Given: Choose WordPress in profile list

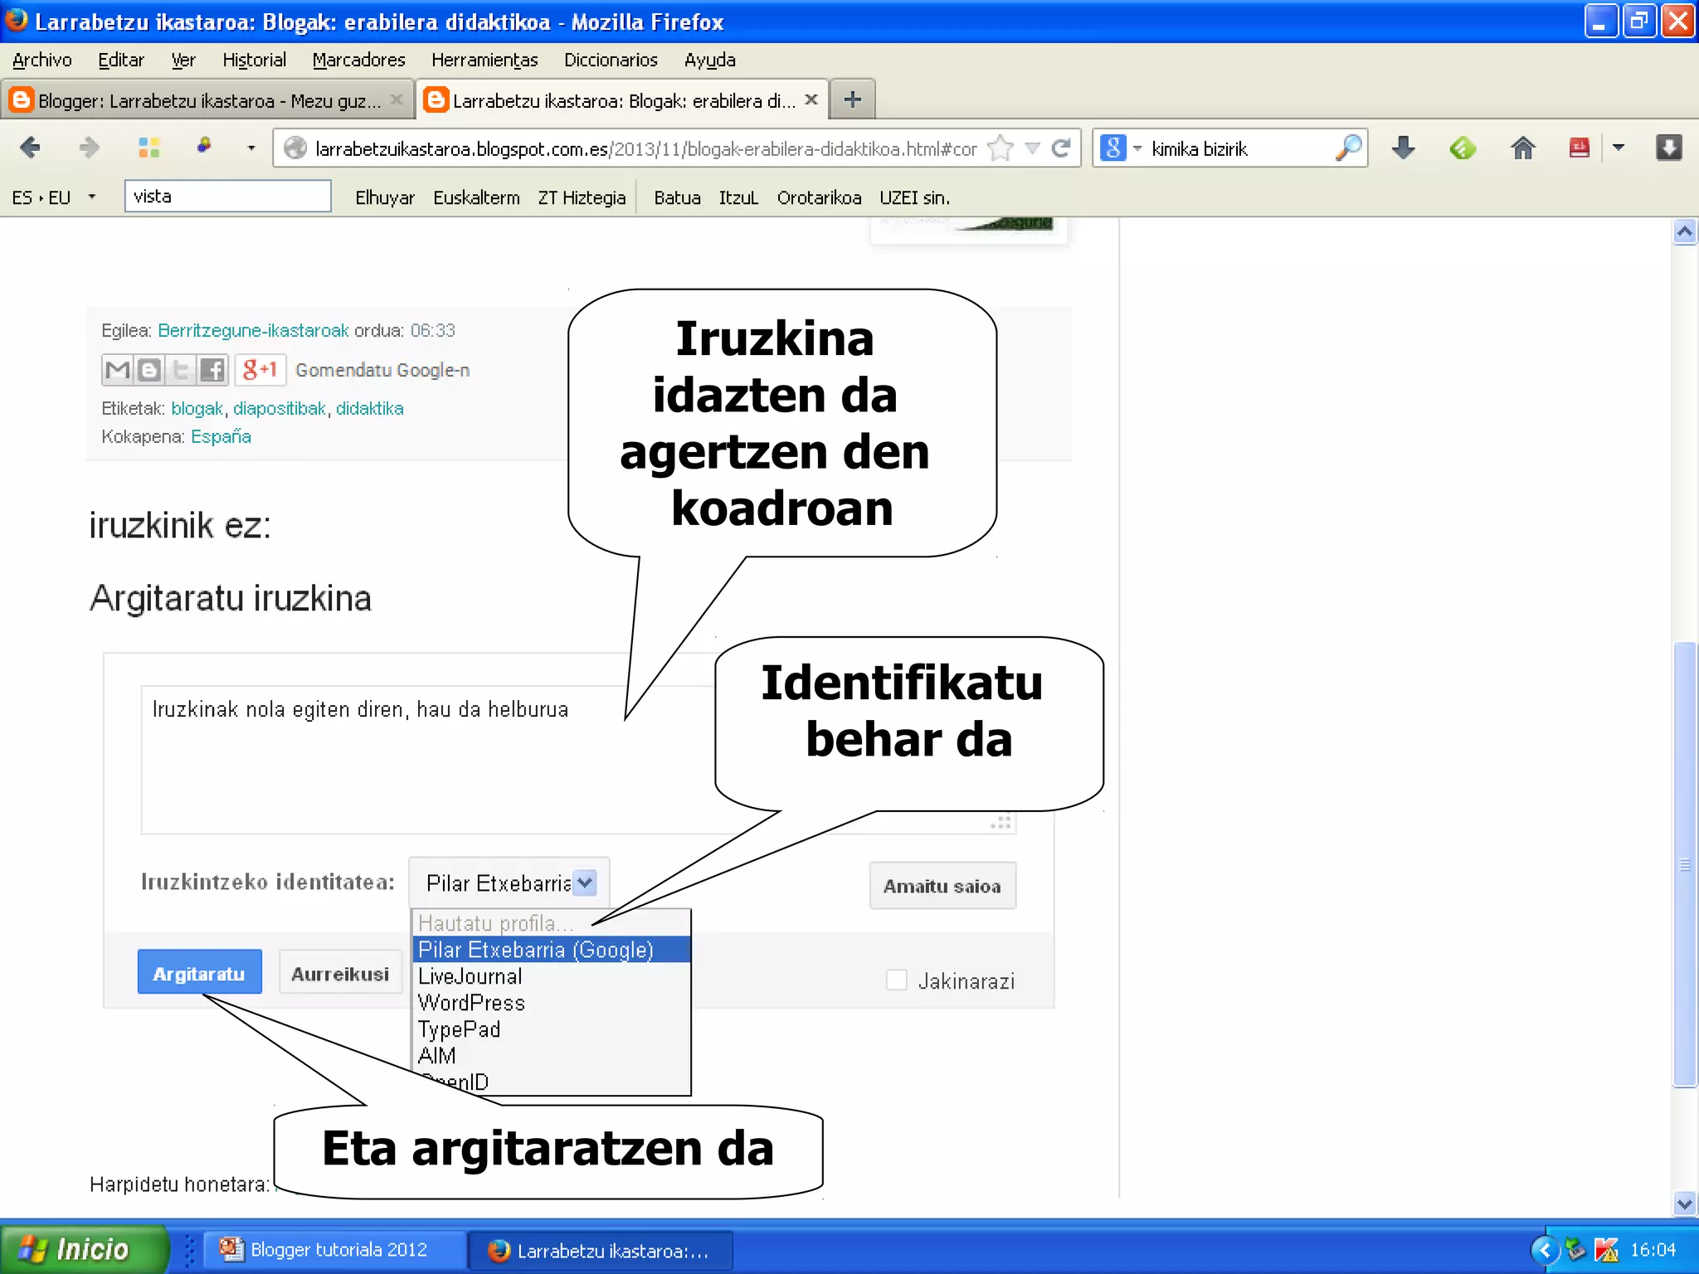Looking at the screenshot, I should (x=552, y=1003).
